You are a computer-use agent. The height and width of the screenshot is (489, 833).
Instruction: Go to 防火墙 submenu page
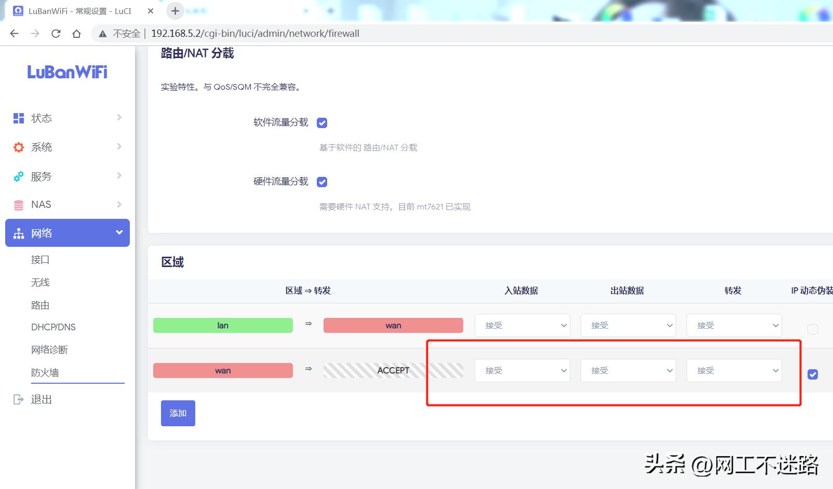point(45,373)
